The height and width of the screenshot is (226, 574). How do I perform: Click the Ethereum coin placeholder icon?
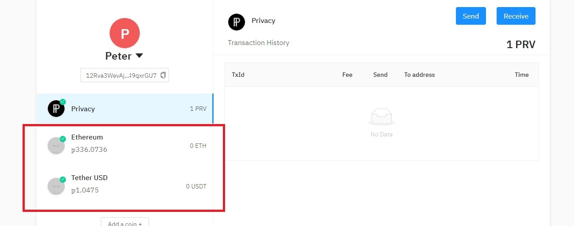56,146
